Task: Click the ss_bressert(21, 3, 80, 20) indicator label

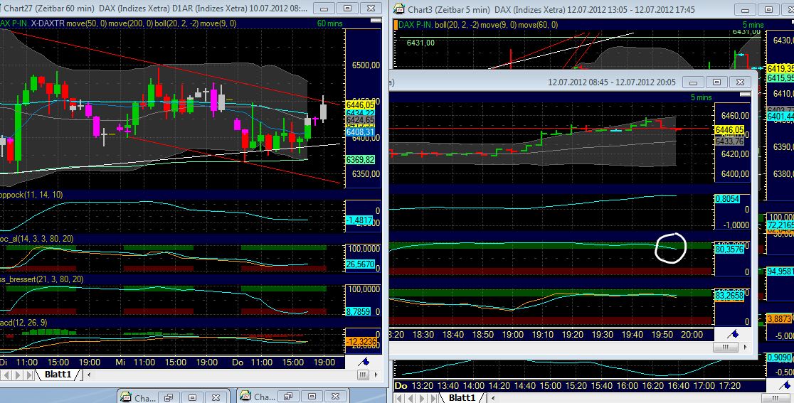Action: pos(41,279)
